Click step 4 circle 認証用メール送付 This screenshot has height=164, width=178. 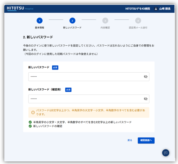coord(138,20)
